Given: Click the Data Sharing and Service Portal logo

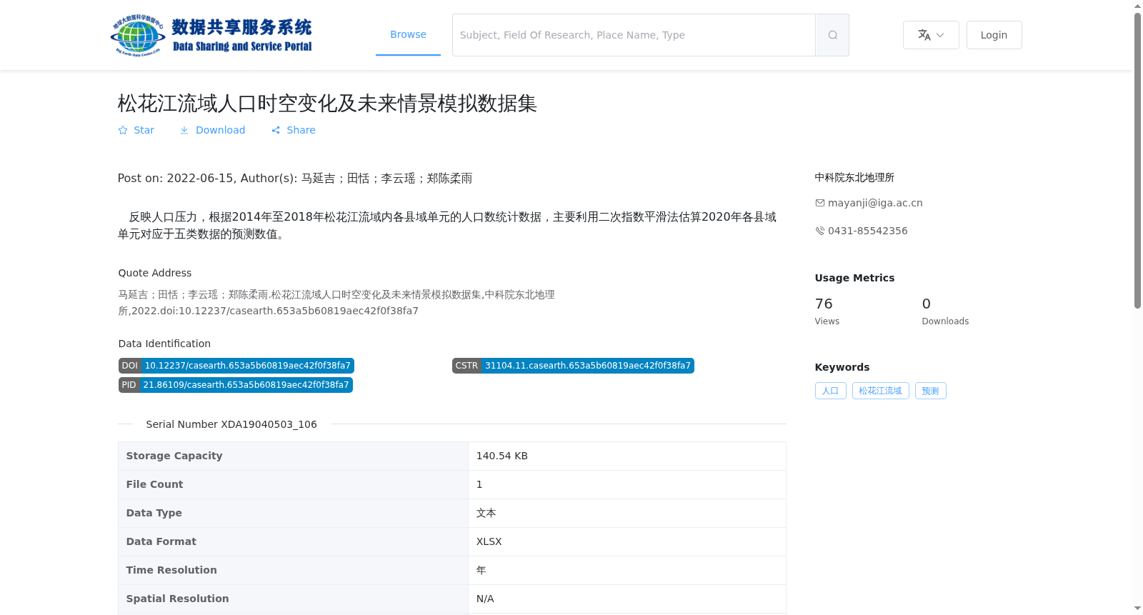Looking at the screenshot, I should [211, 35].
